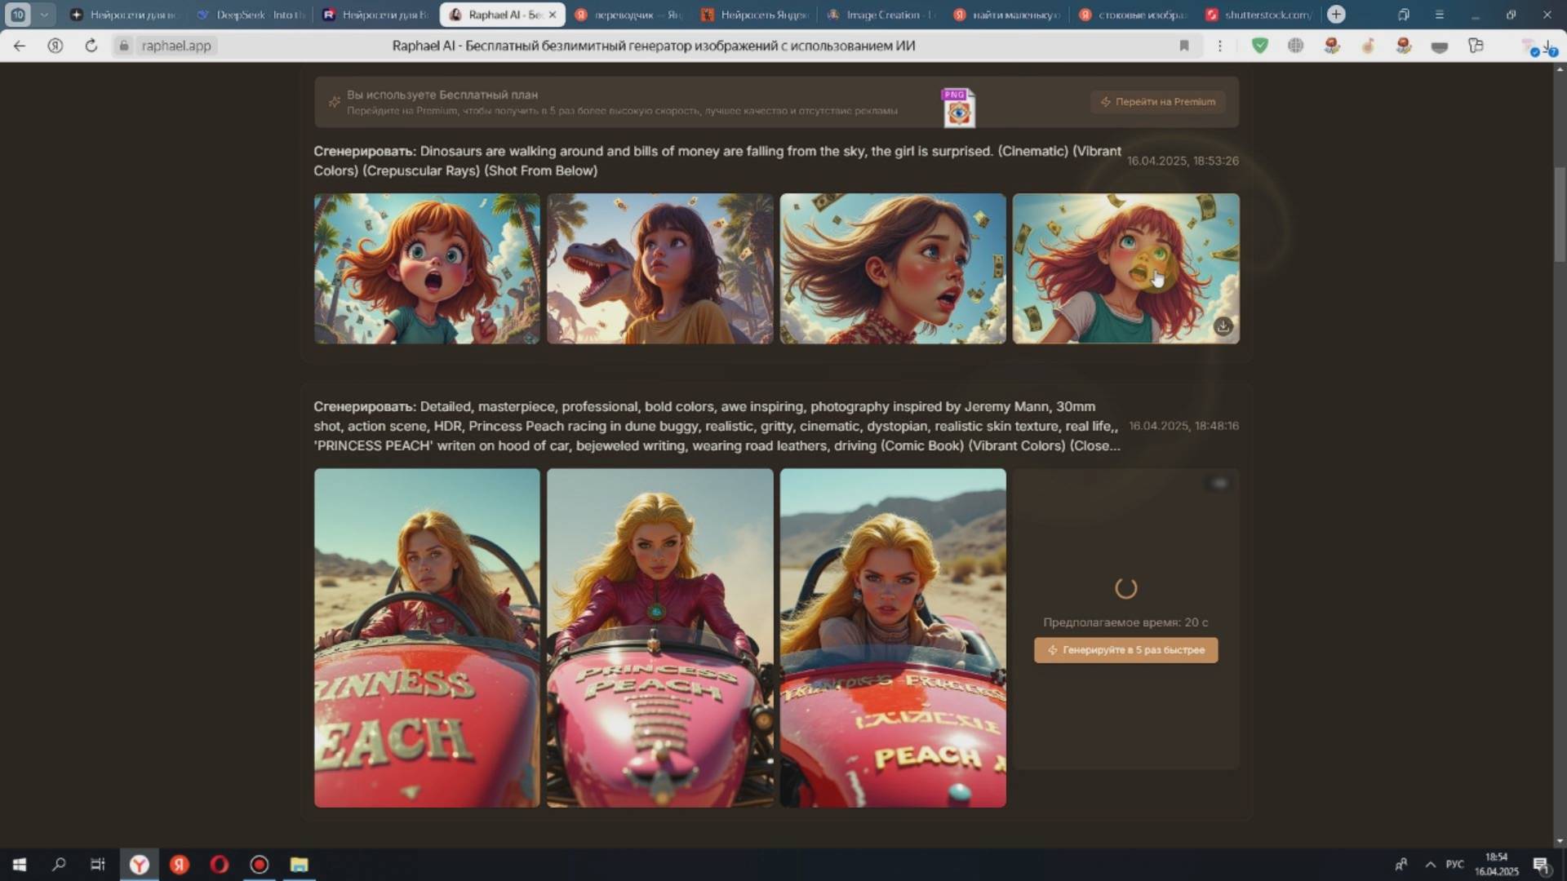The height and width of the screenshot is (881, 1567).
Task: Switch to the переводчик tab
Action: click(628, 15)
